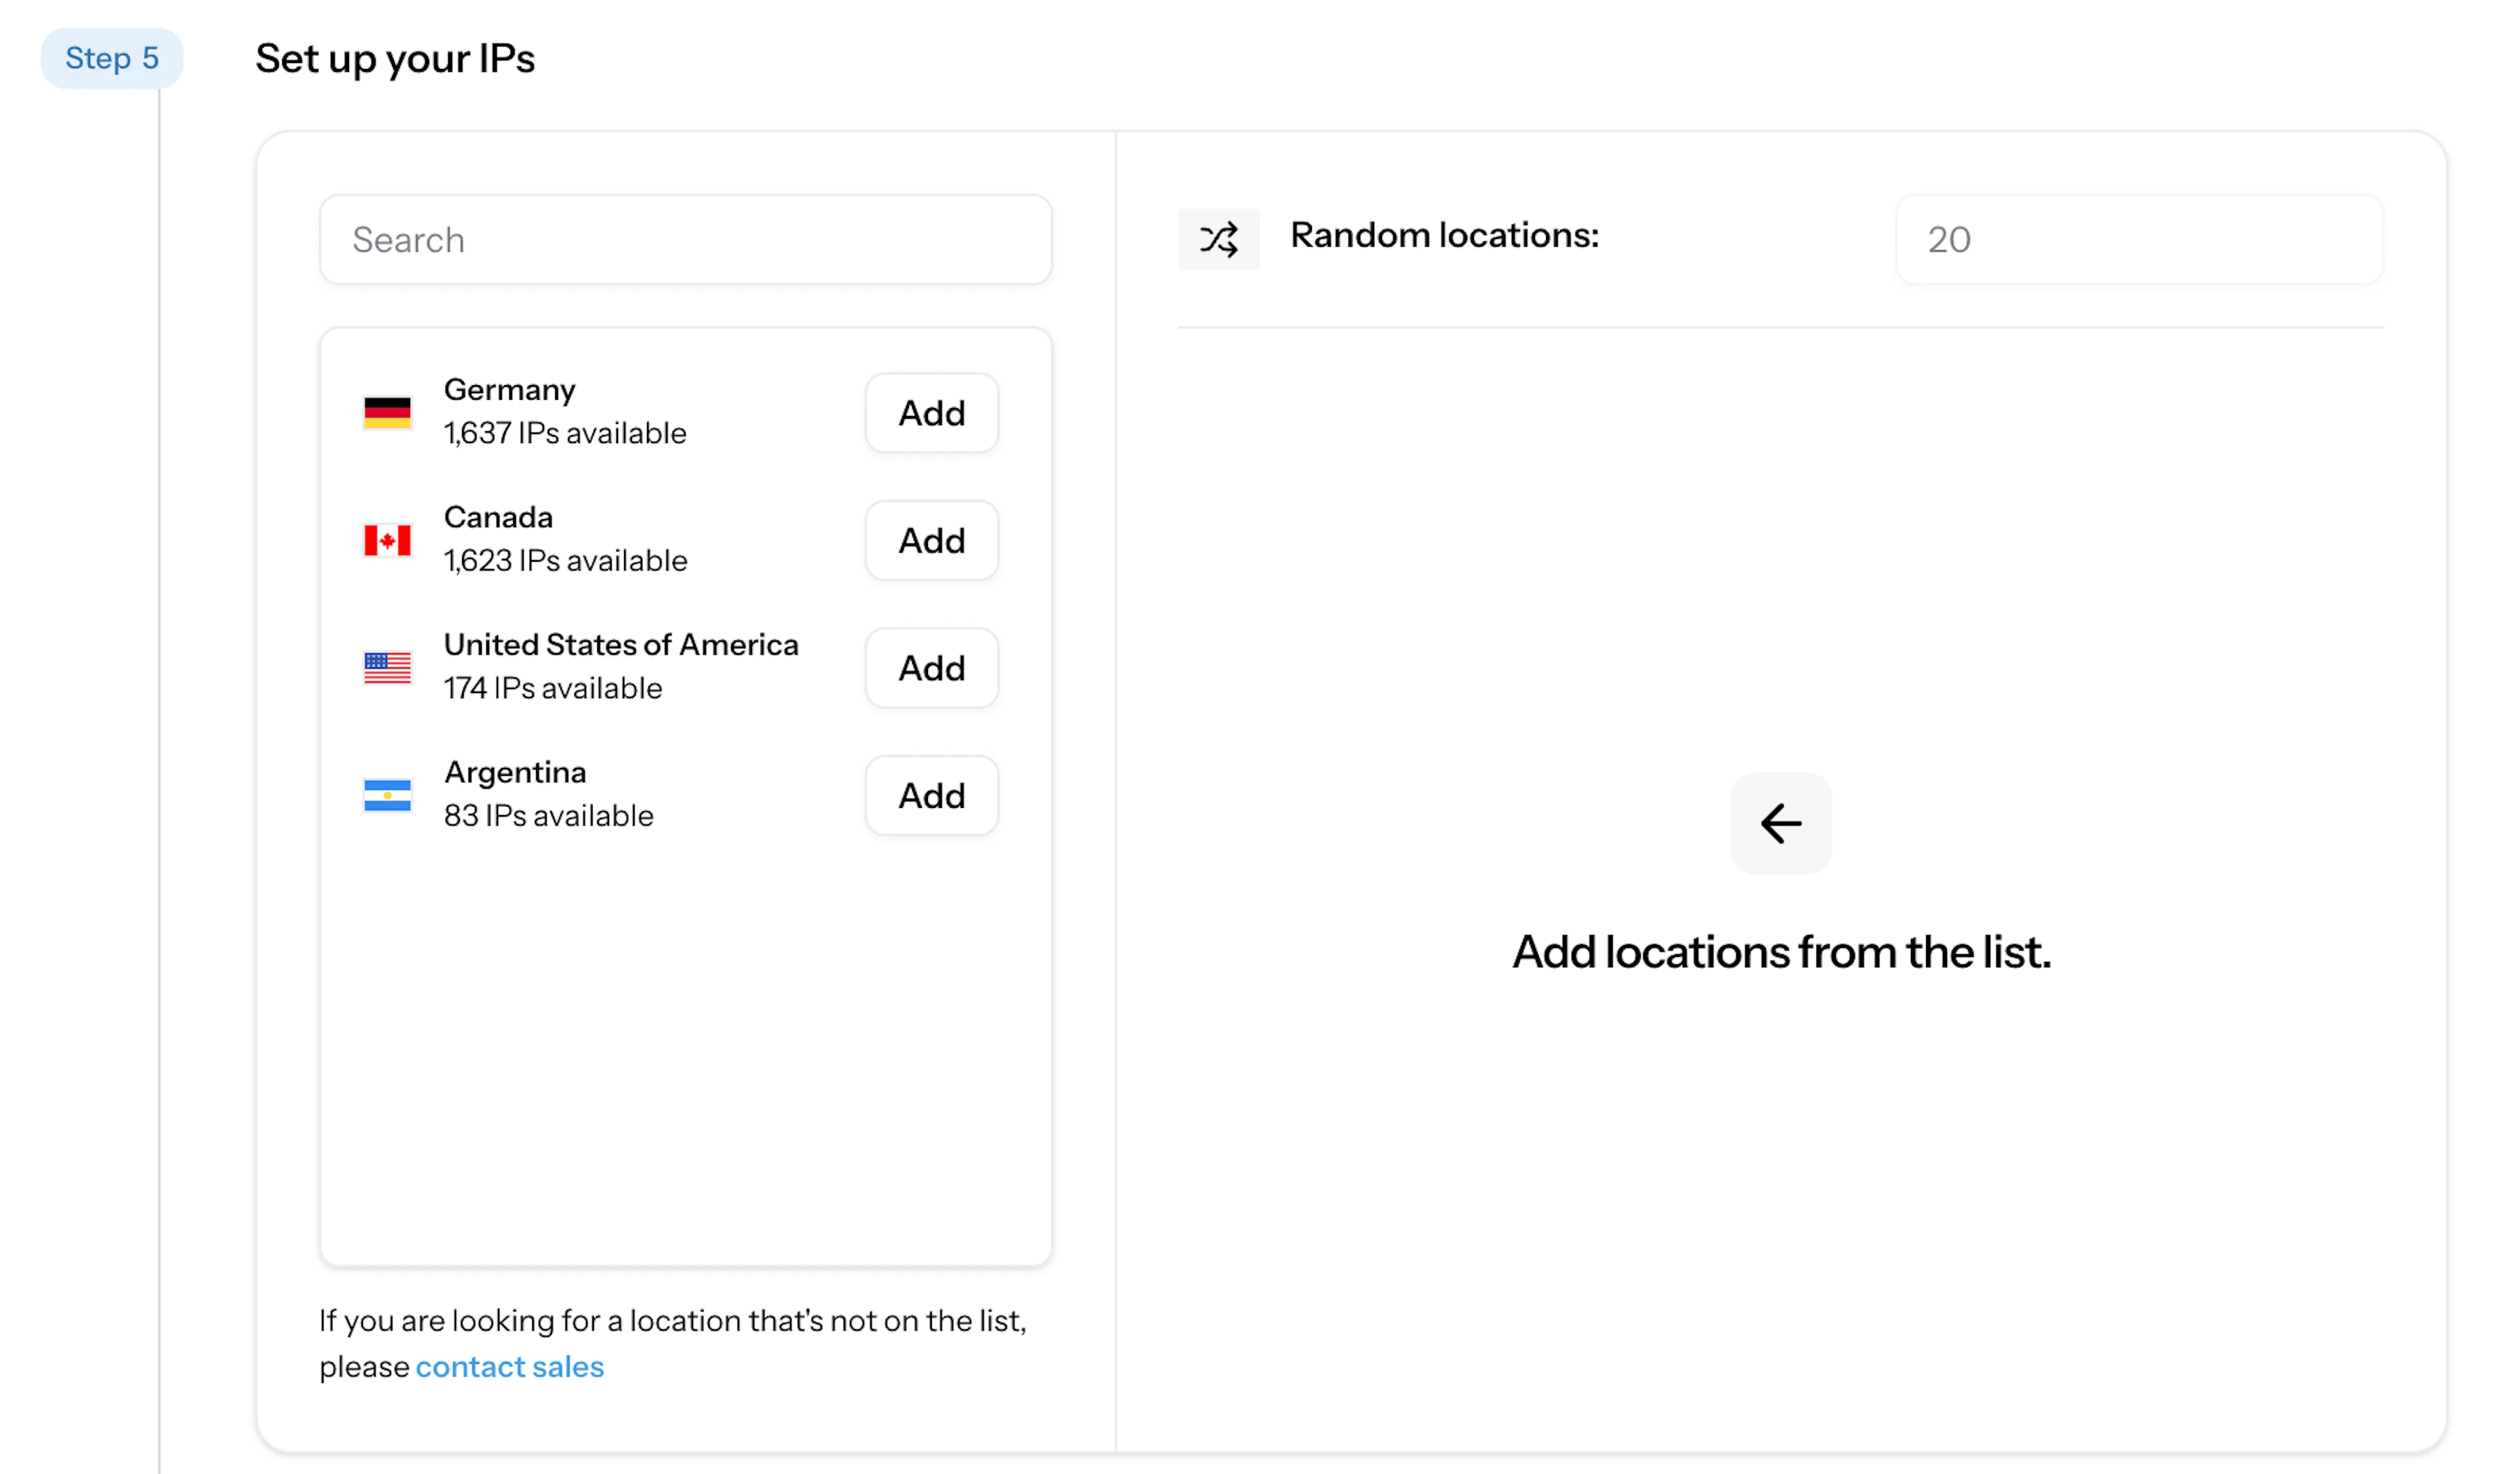Viewport: 2520px width, 1474px height.
Task: Click the Random locations number field
Action: 2139,239
